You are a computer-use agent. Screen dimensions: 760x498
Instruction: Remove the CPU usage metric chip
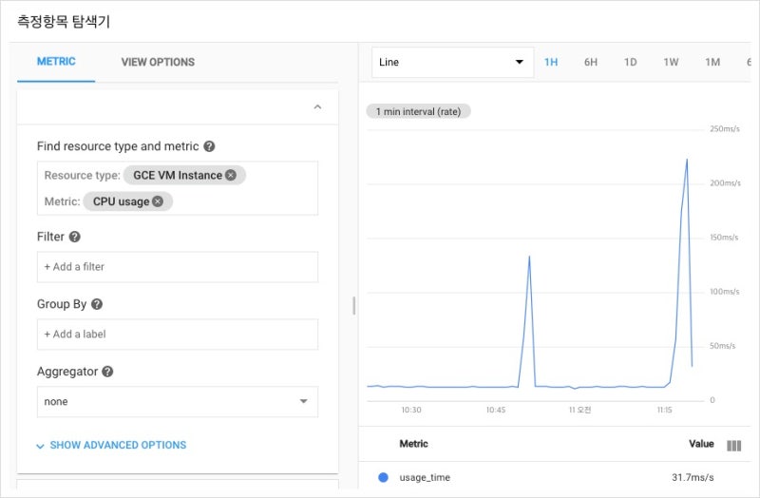(x=158, y=201)
